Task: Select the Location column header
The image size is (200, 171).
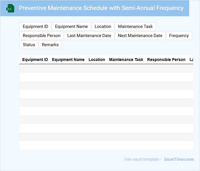Action: (97, 60)
